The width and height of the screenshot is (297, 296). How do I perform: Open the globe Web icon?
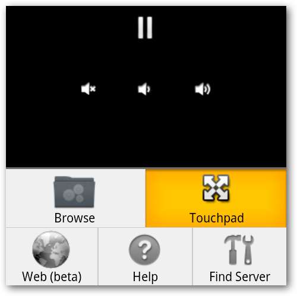[x=51, y=249]
